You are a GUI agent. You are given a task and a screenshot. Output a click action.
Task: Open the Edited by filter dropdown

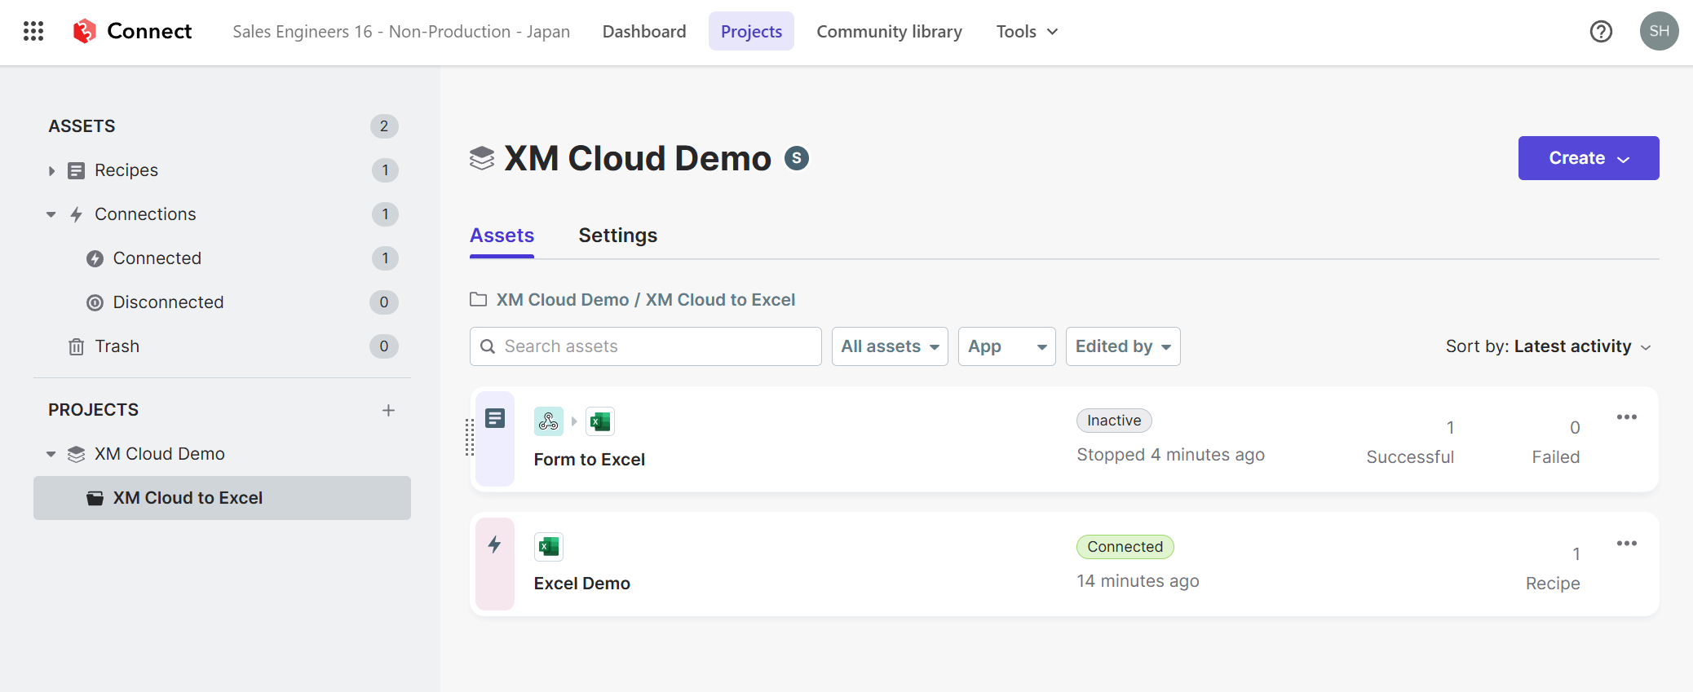tap(1123, 346)
